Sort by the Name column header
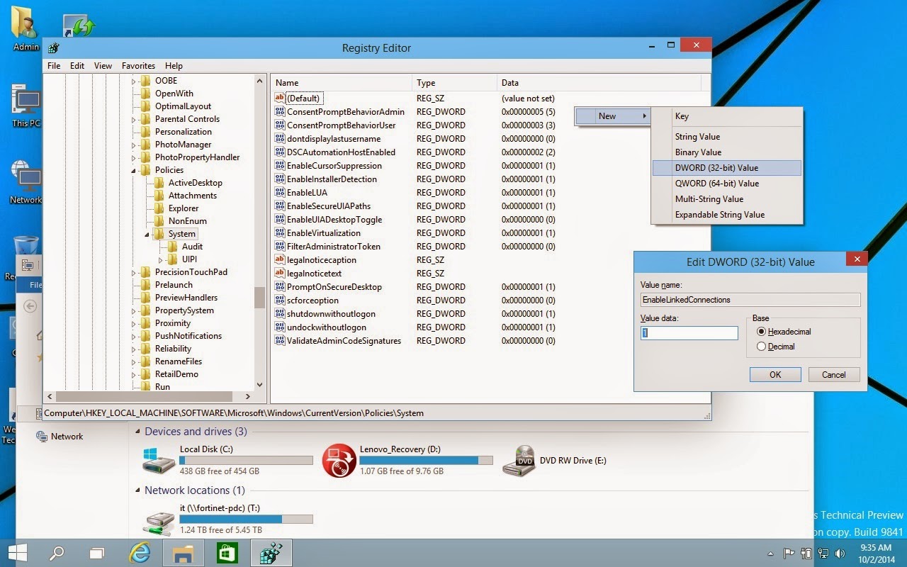 tap(342, 83)
